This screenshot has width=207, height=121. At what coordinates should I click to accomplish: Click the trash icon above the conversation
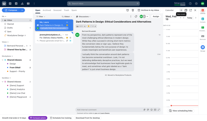point(133,10)
